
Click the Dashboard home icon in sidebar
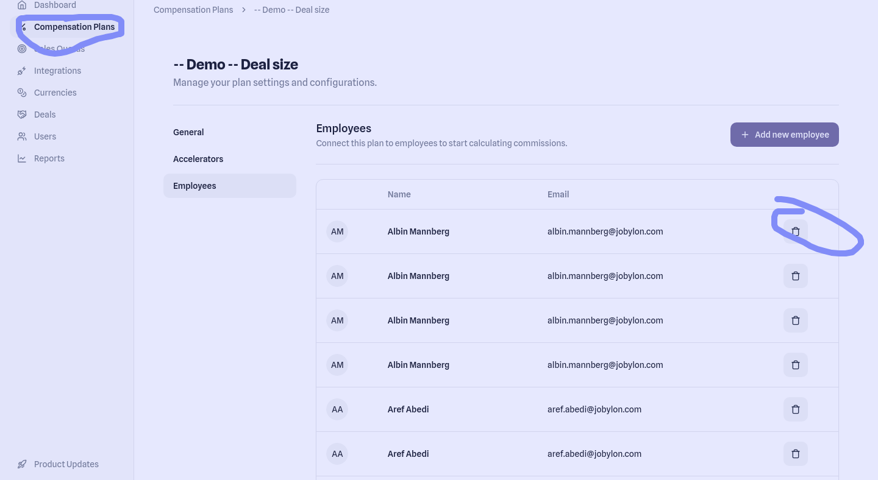click(x=22, y=5)
